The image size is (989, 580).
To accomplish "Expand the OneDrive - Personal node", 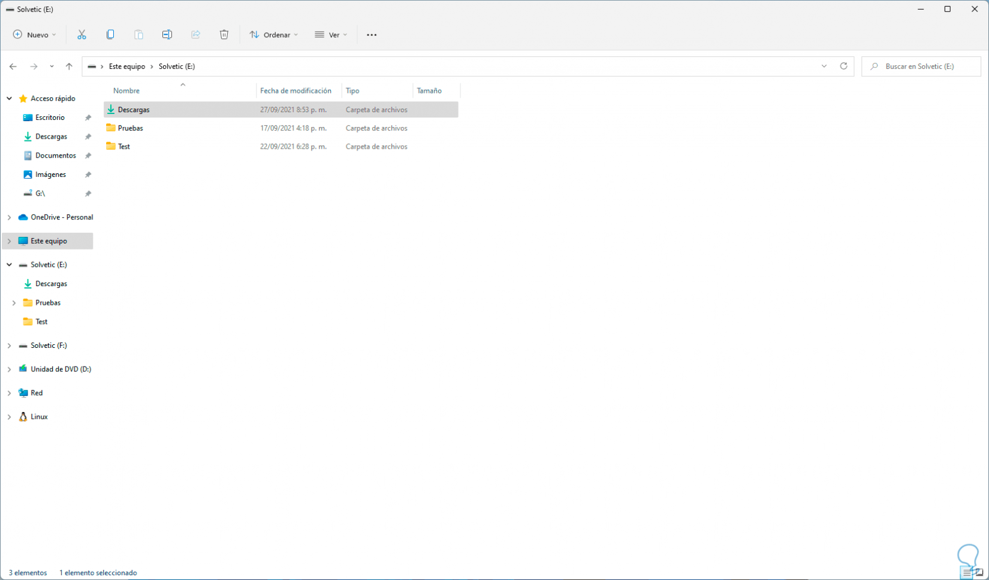I will coord(10,217).
